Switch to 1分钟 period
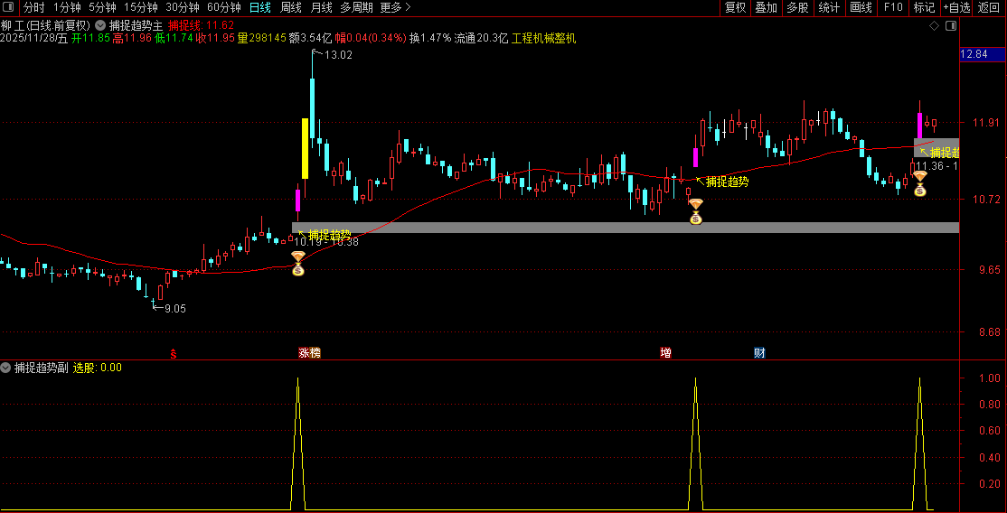 67,8
